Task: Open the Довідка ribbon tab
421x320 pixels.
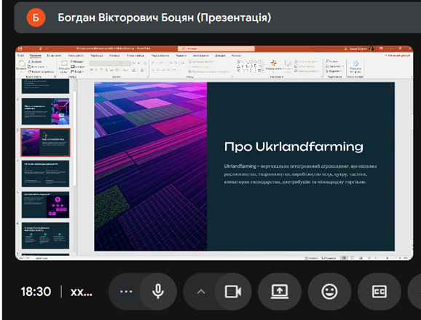Action: [220, 55]
